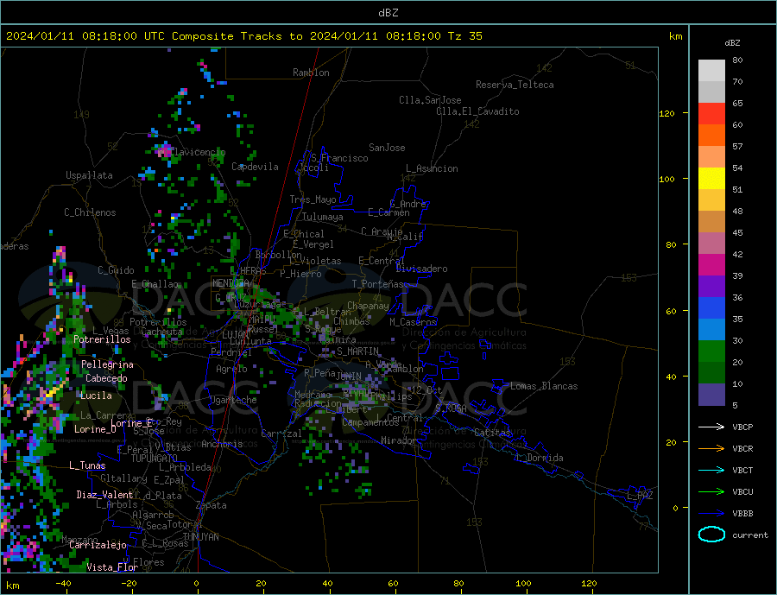Click the 'L_Dormida' map label

(540, 457)
